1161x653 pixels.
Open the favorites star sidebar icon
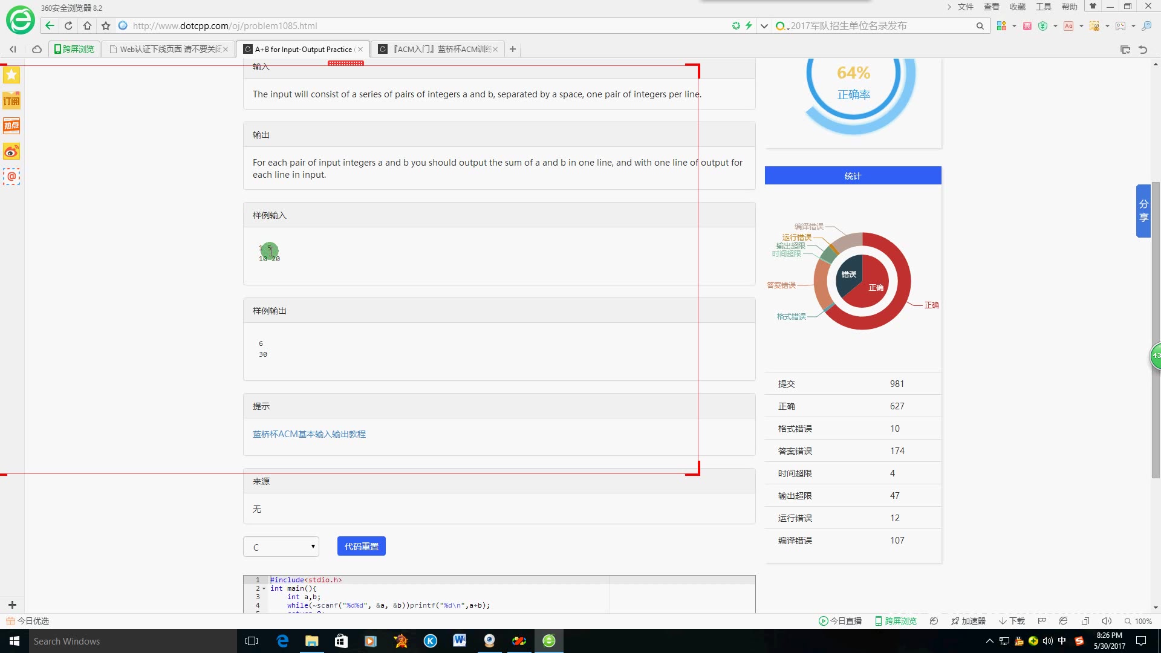pyautogui.click(x=11, y=75)
